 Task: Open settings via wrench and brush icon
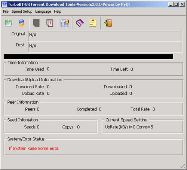click(65, 23)
